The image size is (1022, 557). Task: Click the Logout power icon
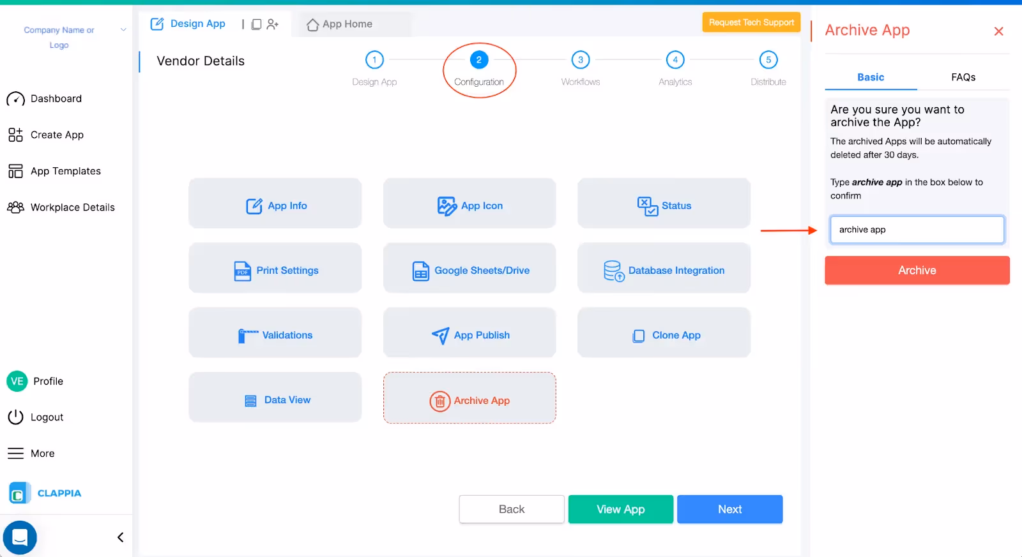point(15,417)
